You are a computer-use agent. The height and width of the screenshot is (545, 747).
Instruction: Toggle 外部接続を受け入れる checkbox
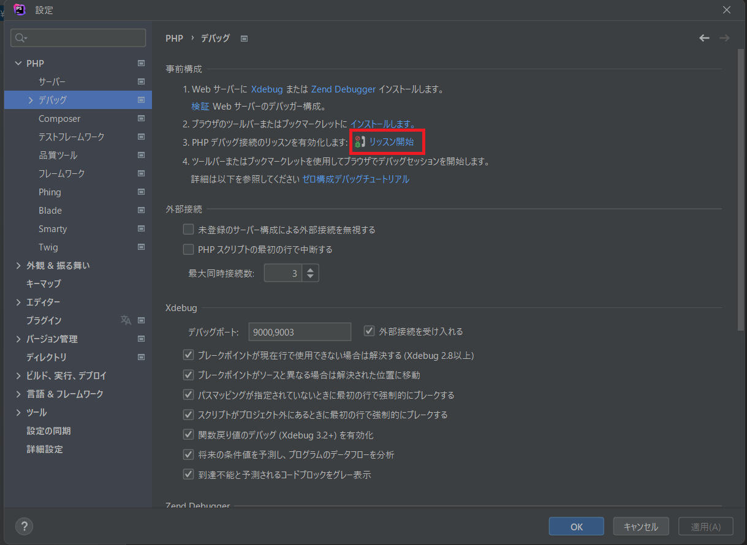point(369,331)
